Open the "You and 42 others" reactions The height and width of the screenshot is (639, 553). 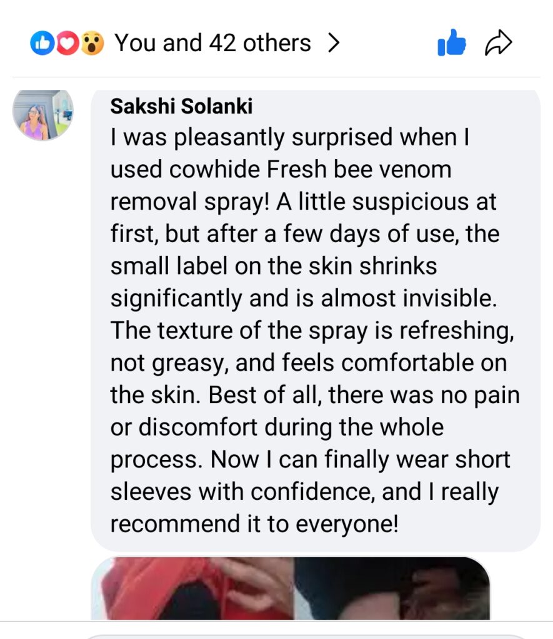pyautogui.click(x=212, y=43)
